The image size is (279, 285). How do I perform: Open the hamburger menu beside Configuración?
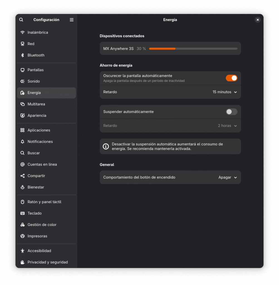pyautogui.click(x=71, y=20)
